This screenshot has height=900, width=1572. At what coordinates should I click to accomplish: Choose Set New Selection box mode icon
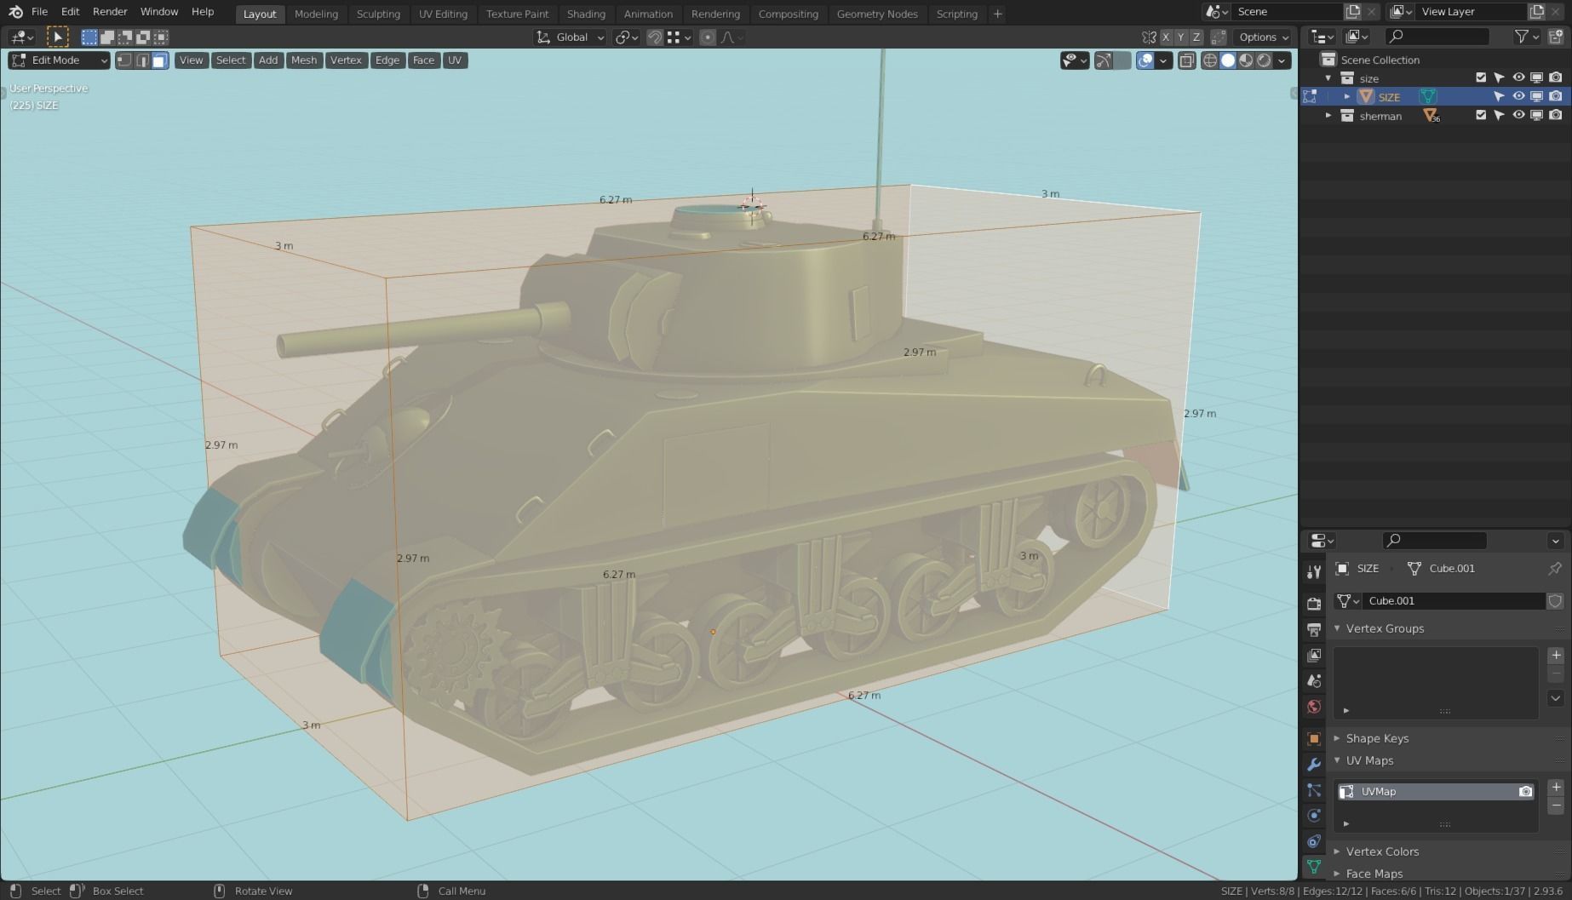(89, 37)
